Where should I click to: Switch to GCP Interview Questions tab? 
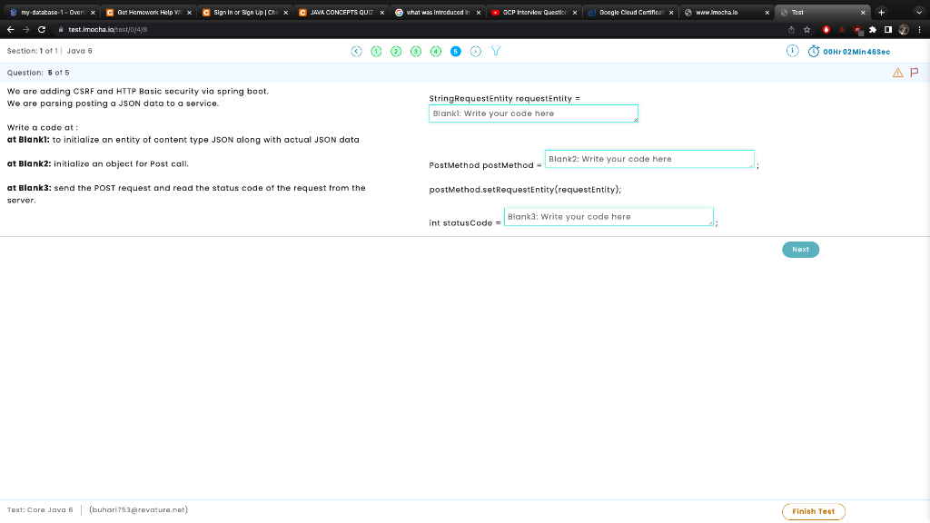[534, 13]
